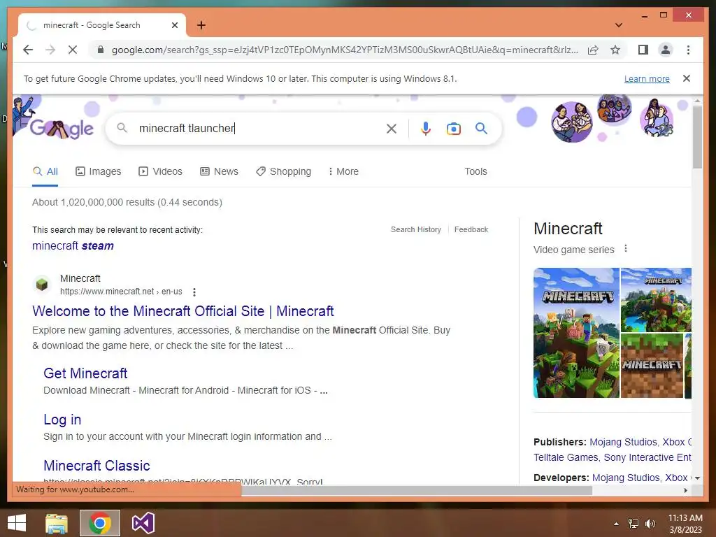Open Sony Interactive Ent publisher link

[x=647, y=457]
